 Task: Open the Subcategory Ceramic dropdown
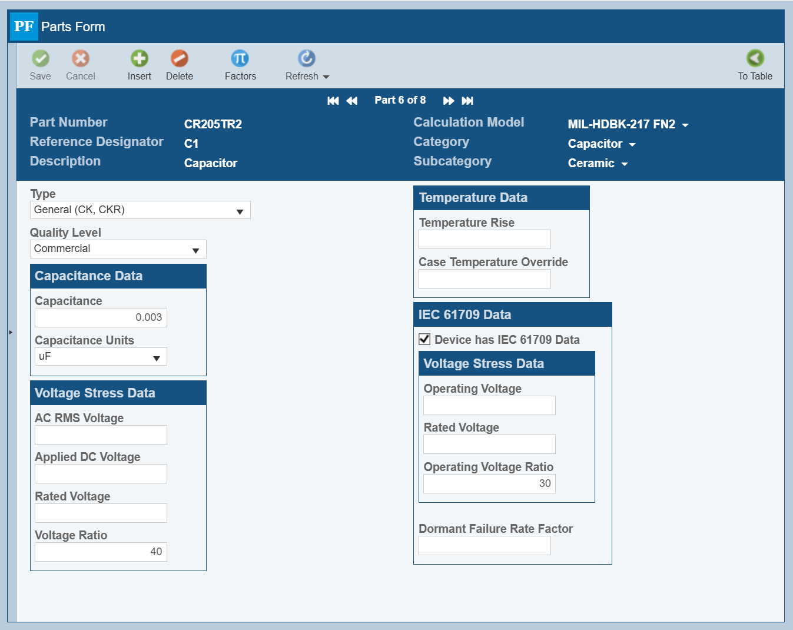pos(598,164)
